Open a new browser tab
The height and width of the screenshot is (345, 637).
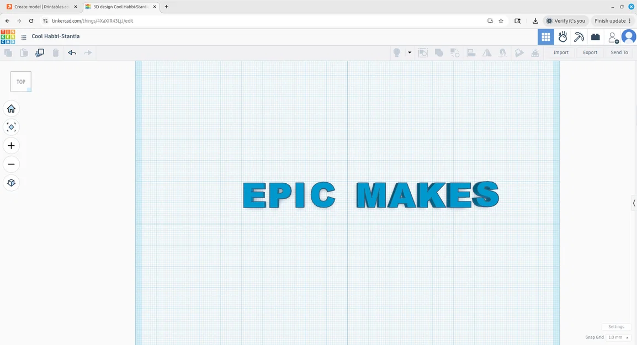pos(167,7)
